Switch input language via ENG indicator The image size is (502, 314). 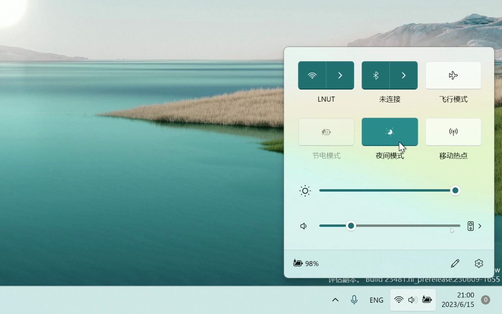point(376,300)
